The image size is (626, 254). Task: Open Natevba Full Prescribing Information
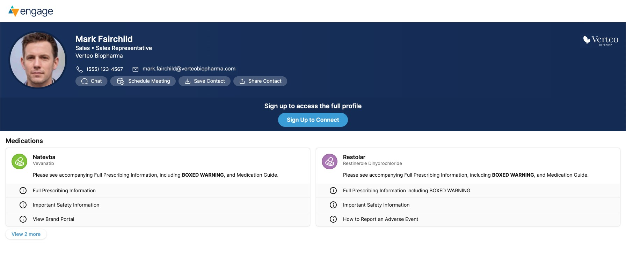tap(64, 191)
